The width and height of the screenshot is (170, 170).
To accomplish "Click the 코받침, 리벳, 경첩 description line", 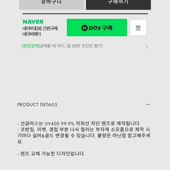I will point(83,129).
